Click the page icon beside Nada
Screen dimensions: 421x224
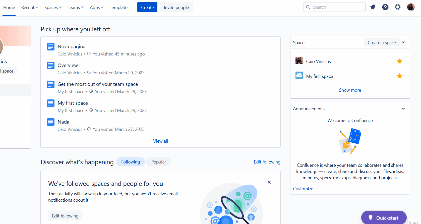(51, 122)
